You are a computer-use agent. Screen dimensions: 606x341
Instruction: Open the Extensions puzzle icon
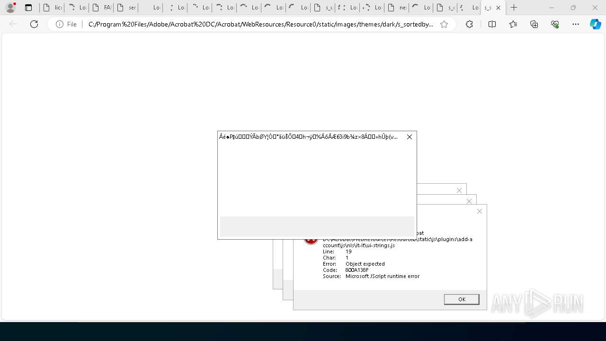click(x=469, y=24)
